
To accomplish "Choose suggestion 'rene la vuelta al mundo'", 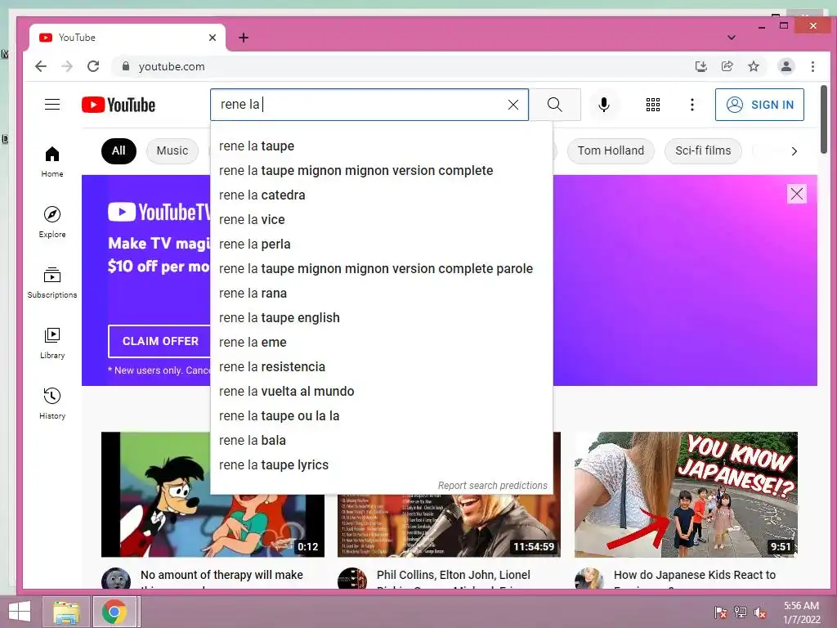I will [382, 392].
